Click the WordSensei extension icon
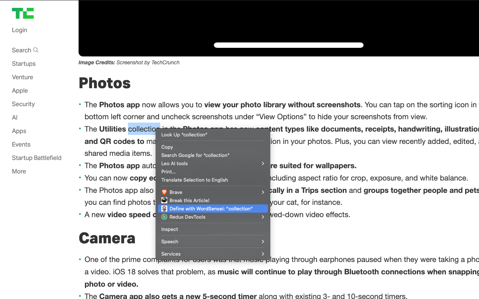Image resolution: width=479 pixels, height=299 pixels. click(164, 209)
